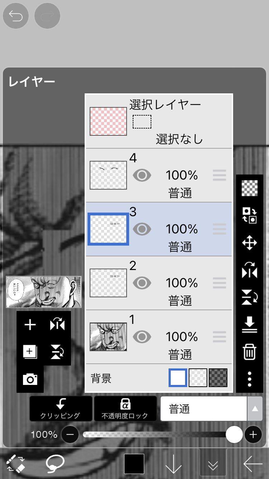
Task: Tap the merge layer down icon
Action: (249, 325)
